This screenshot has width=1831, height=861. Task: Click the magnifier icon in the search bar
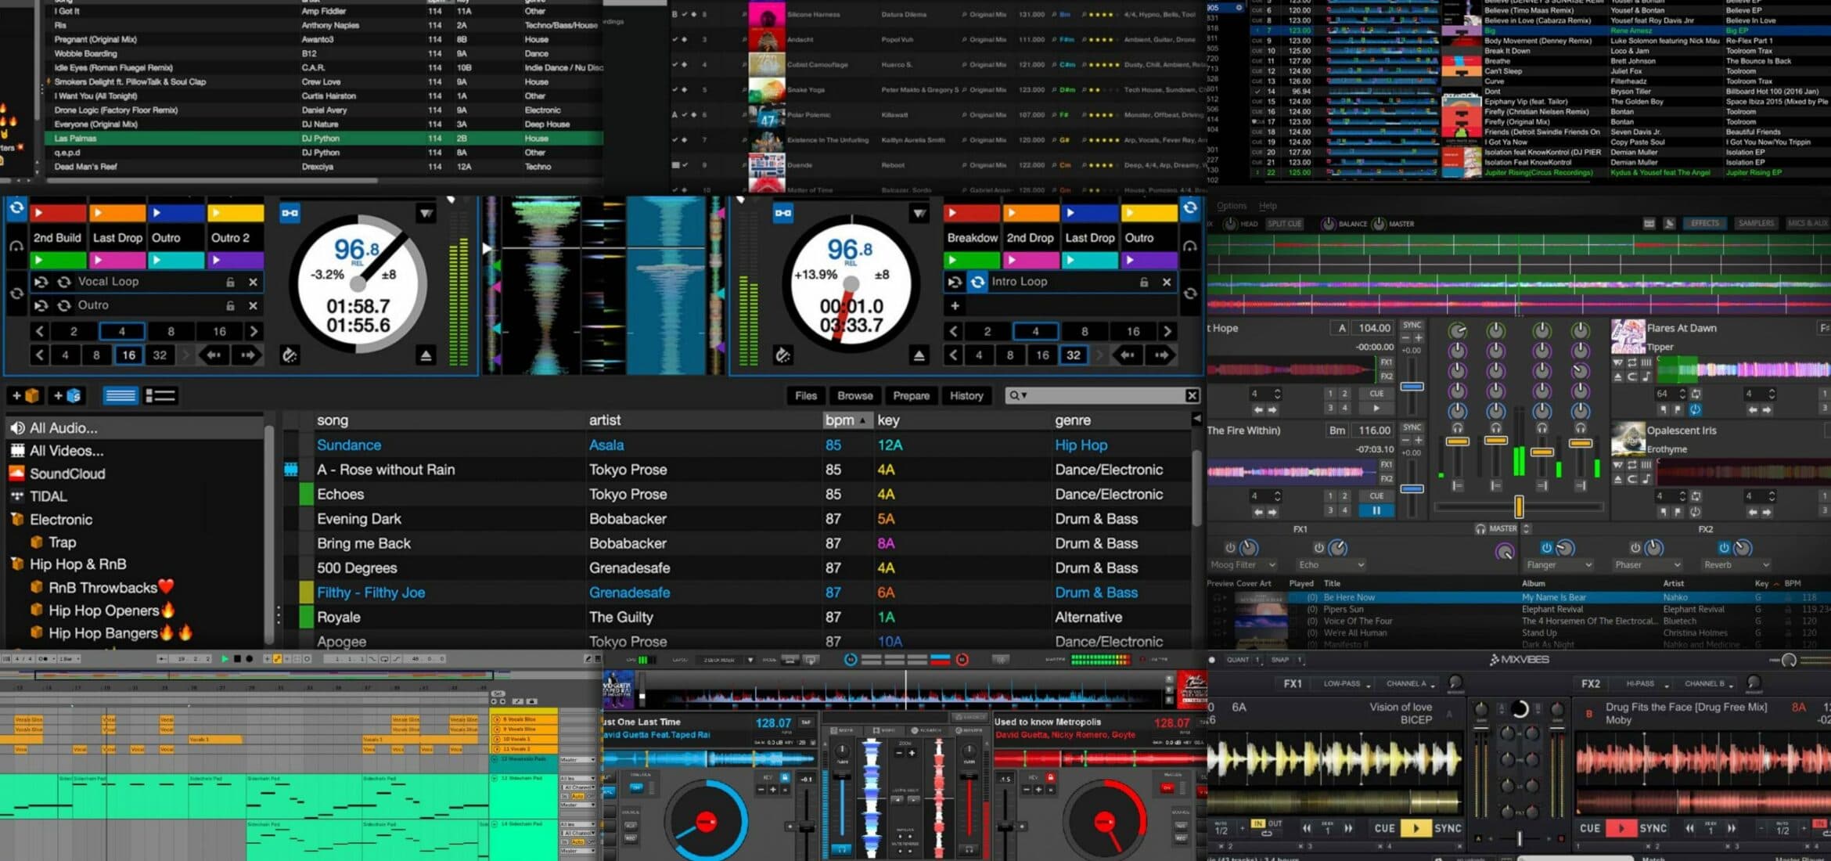[1013, 395]
